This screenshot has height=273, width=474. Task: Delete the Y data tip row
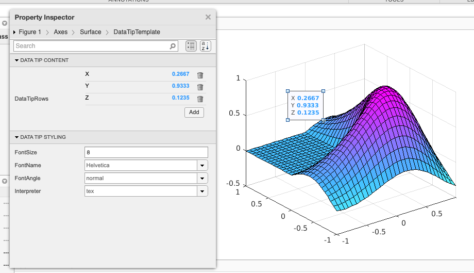pyautogui.click(x=200, y=87)
